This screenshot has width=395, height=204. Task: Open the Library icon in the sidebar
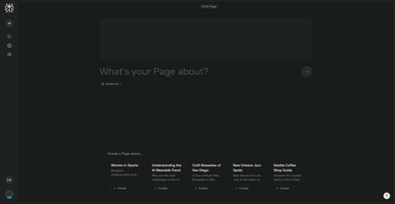pyautogui.click(x=9, y=55)
